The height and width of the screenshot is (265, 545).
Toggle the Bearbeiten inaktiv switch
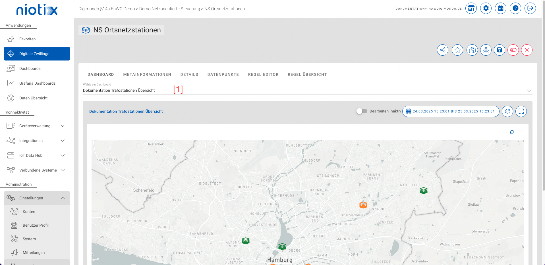click(362, 111)
